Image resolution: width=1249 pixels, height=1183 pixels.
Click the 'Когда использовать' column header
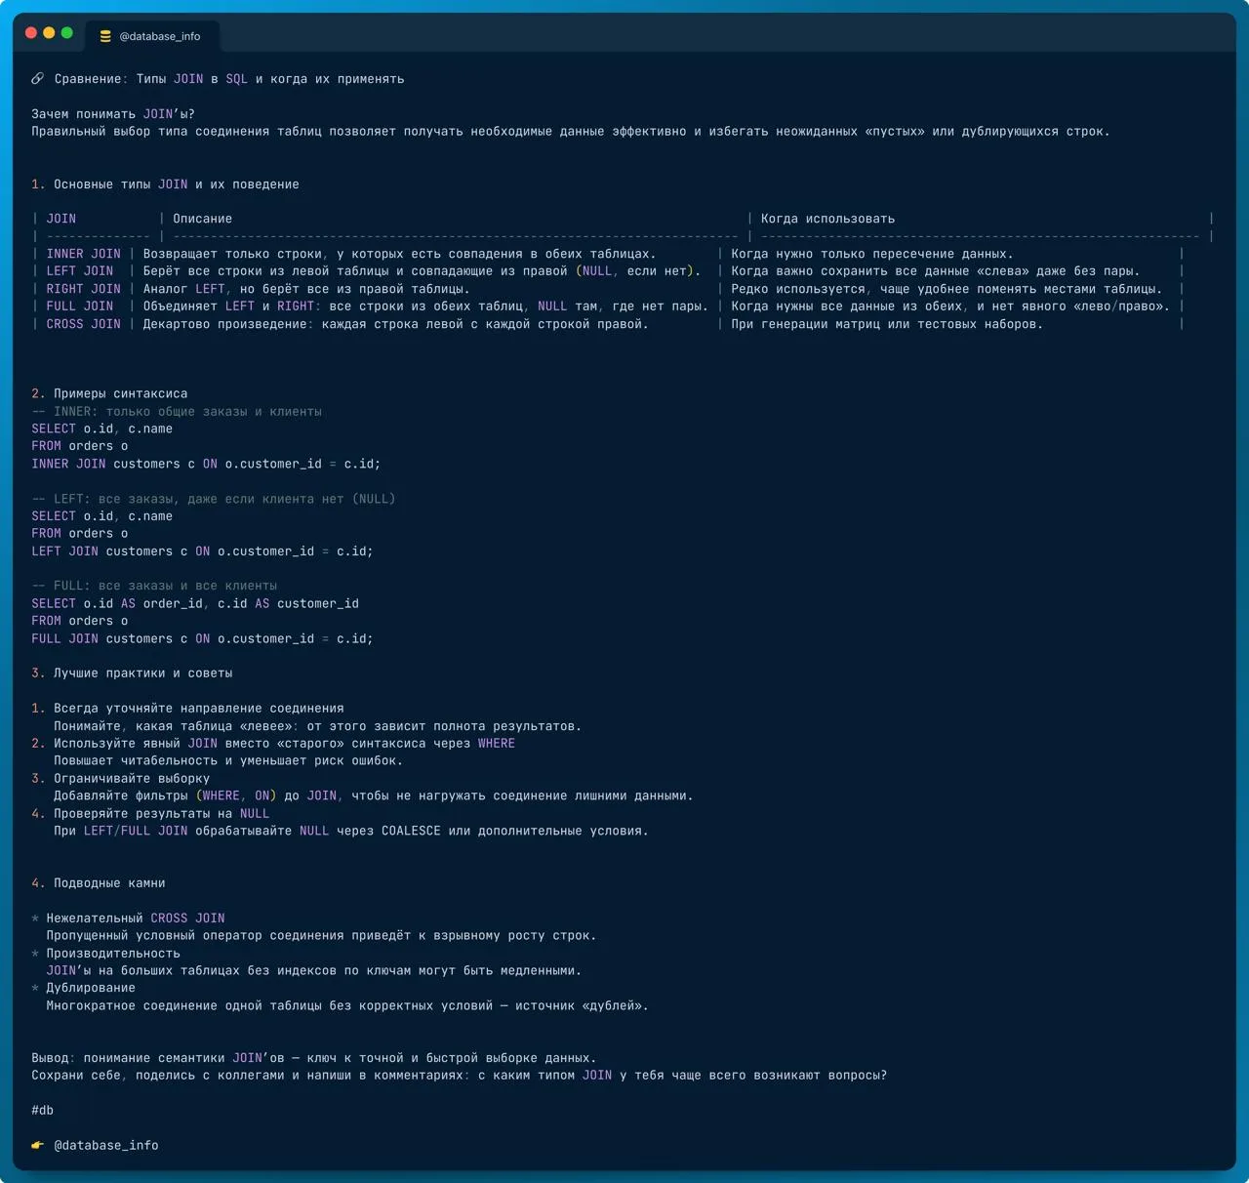tap(828, 219)
